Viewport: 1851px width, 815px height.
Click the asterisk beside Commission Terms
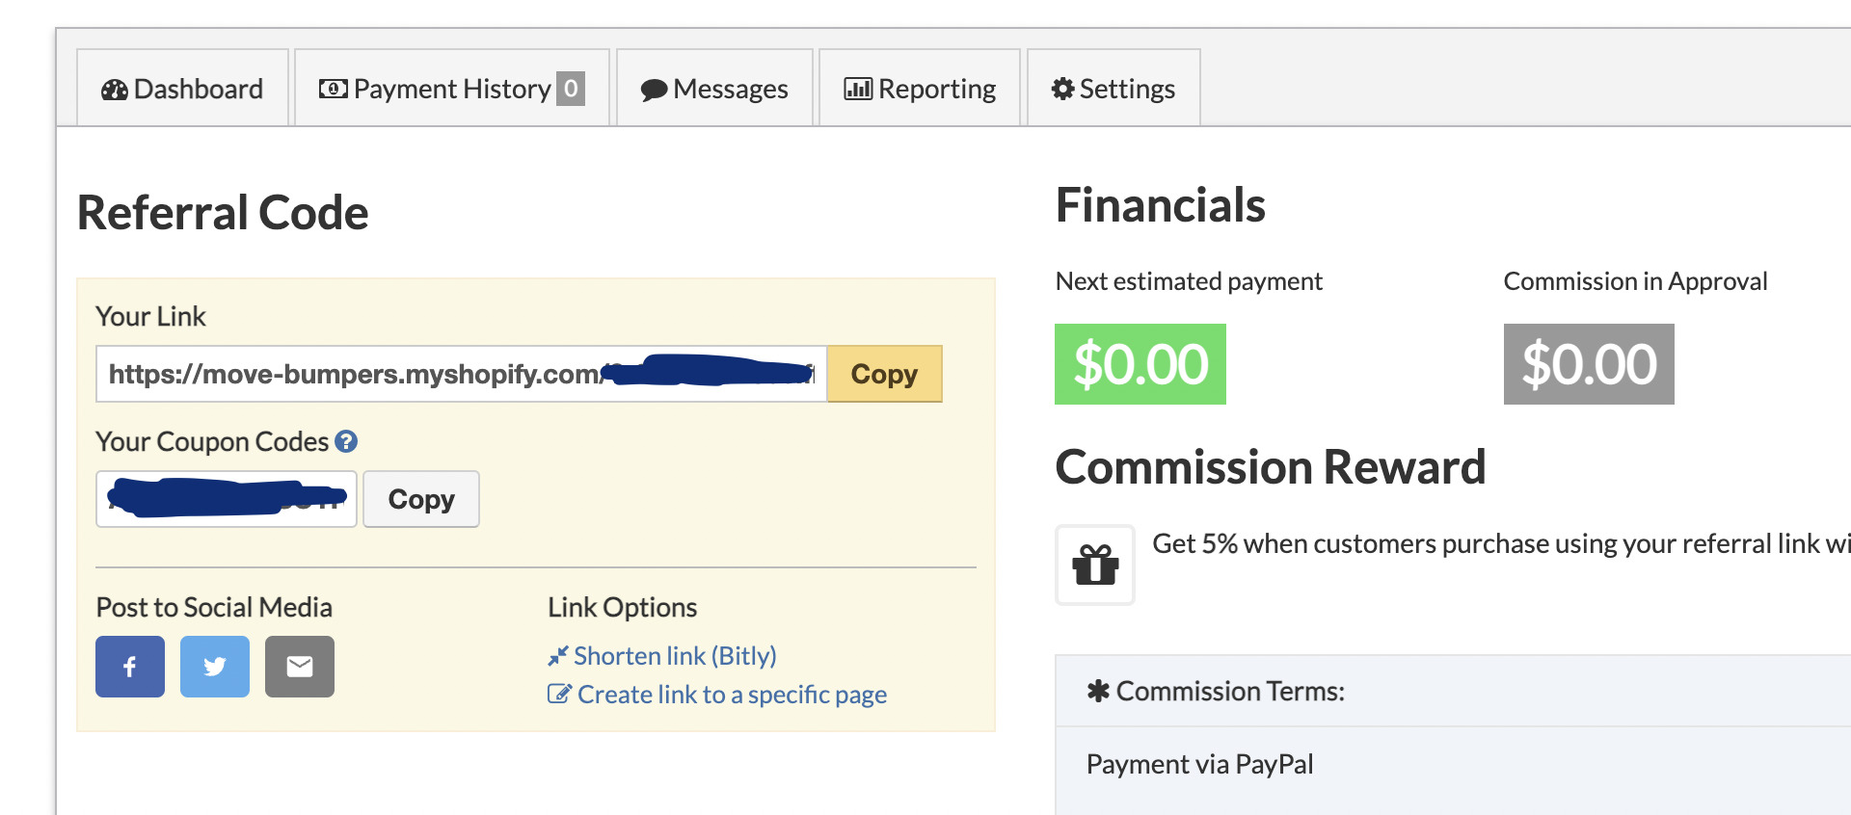pos(1096,691)
